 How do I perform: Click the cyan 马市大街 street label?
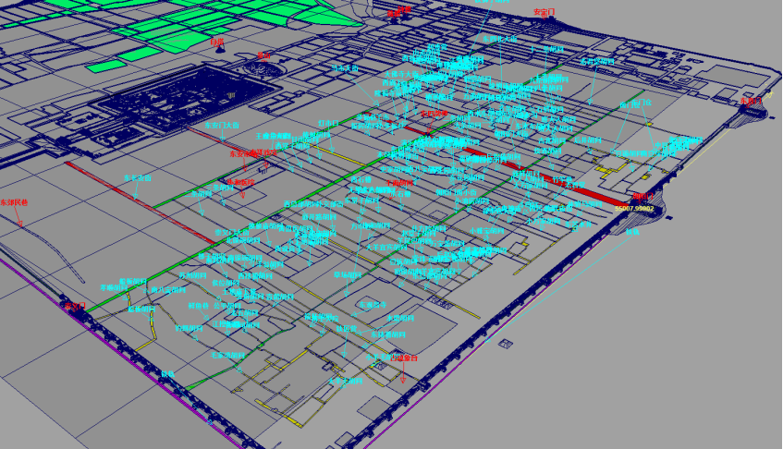click(x=346, y=68)
